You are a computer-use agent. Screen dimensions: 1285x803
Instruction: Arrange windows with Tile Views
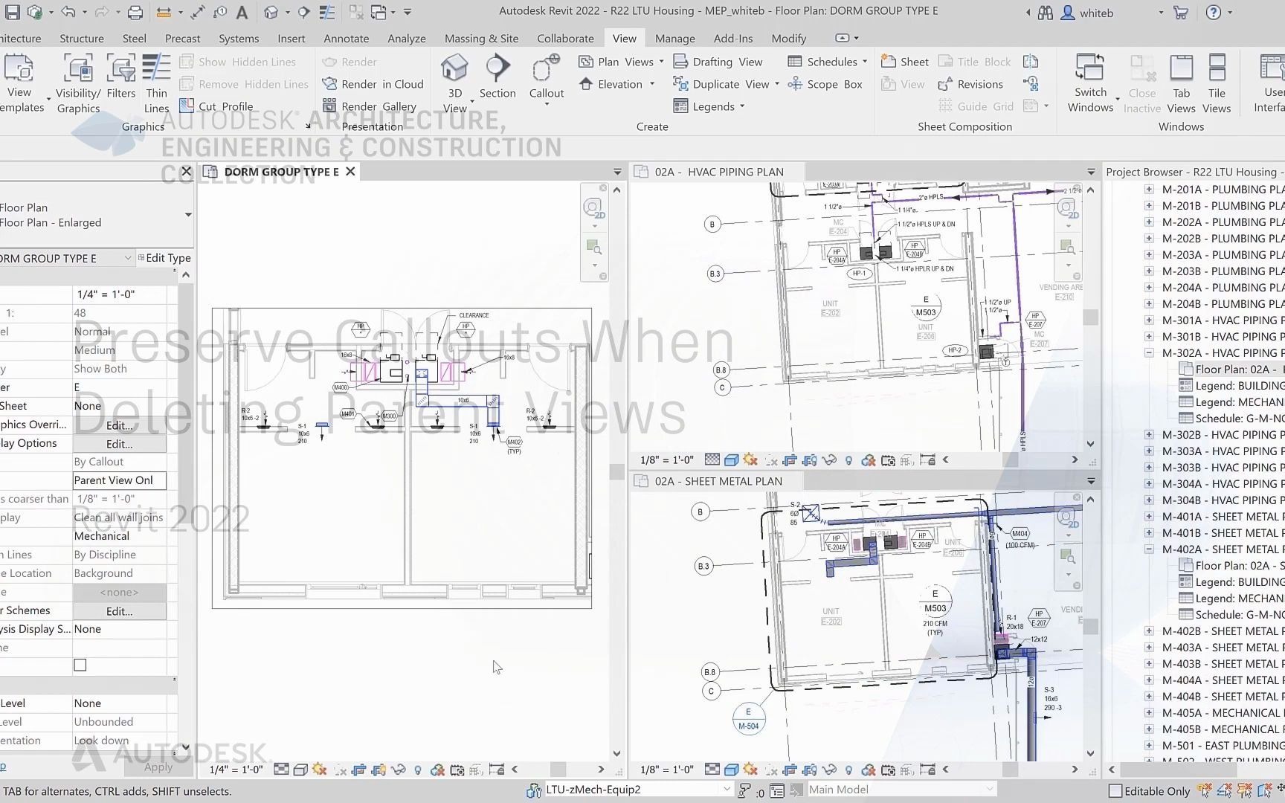click(1217, 84)
